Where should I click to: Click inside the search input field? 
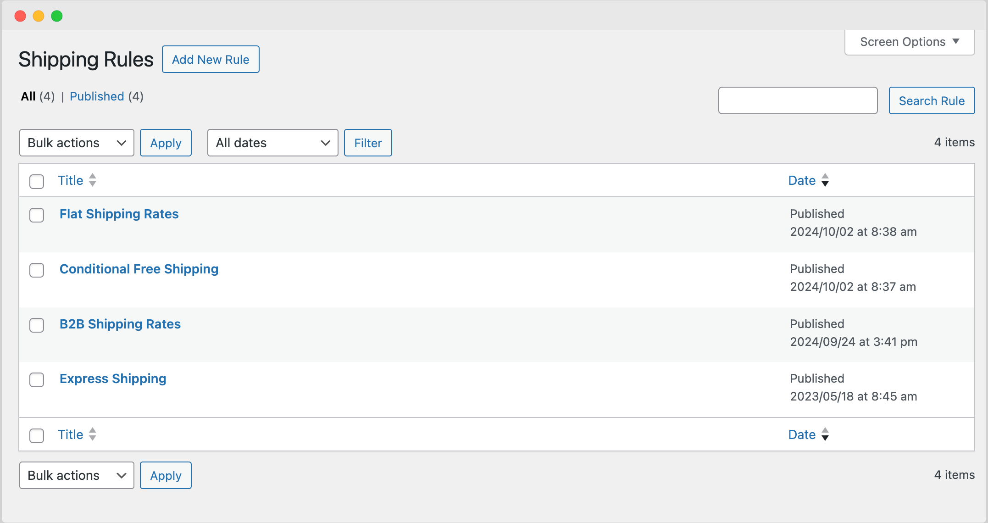pyautogui.click(x=798, y=100)
